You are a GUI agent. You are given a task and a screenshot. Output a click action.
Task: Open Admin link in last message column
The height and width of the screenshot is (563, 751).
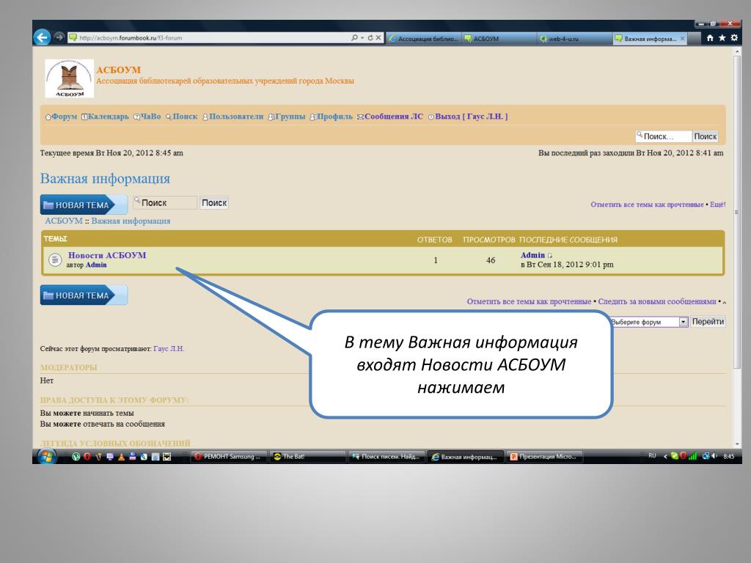[x=532, y=255]
